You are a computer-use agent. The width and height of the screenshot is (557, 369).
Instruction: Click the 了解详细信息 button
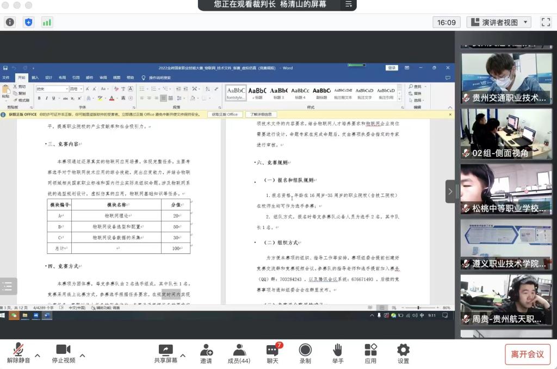[x=261, y=114]
